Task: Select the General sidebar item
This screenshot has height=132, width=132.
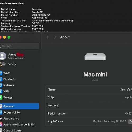Action: tap(19, 106)
